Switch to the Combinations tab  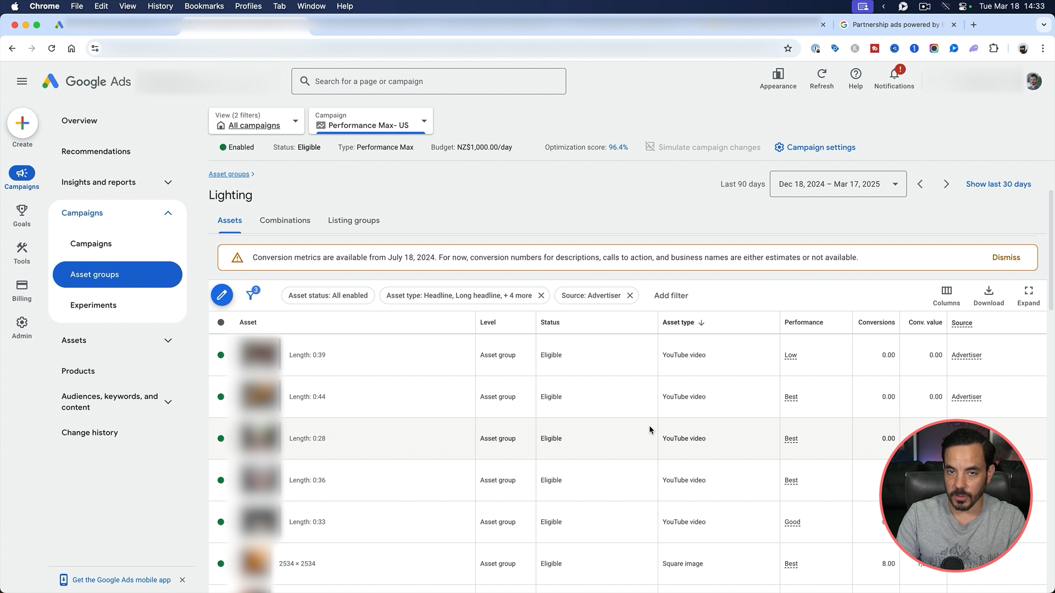click(285, 221)
